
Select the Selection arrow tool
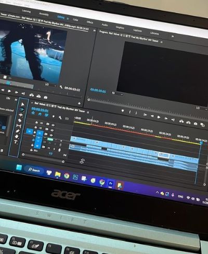tap(23, 104)
